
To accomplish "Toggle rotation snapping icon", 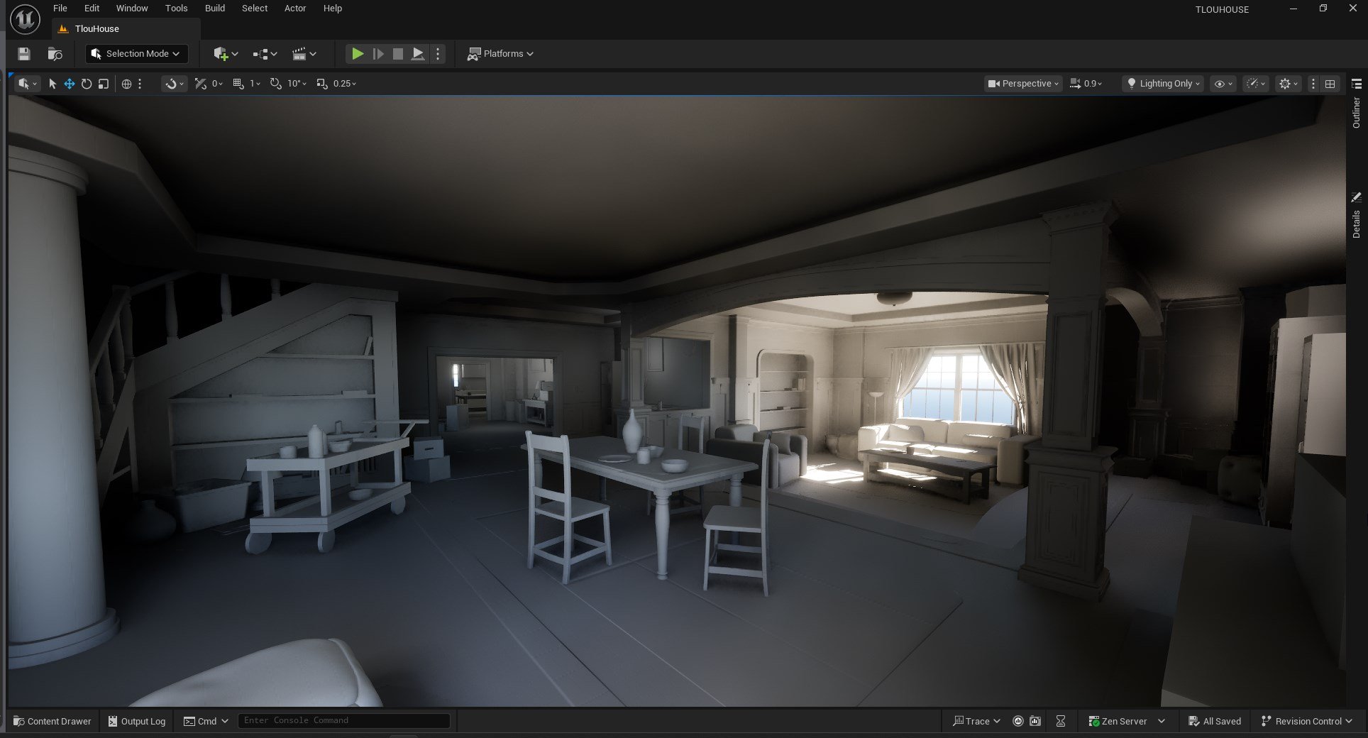I will click(276, 84).
